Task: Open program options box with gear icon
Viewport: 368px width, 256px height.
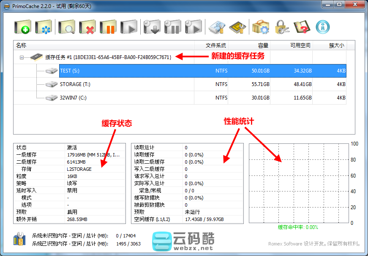Action: pos(261,27)
